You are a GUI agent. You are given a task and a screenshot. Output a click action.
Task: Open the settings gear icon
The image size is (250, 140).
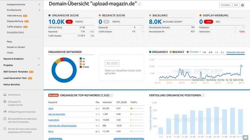(x=242, y=5)
